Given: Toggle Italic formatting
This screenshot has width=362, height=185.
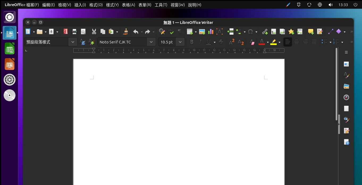Looking at the screenshot, I should (200, 42).
